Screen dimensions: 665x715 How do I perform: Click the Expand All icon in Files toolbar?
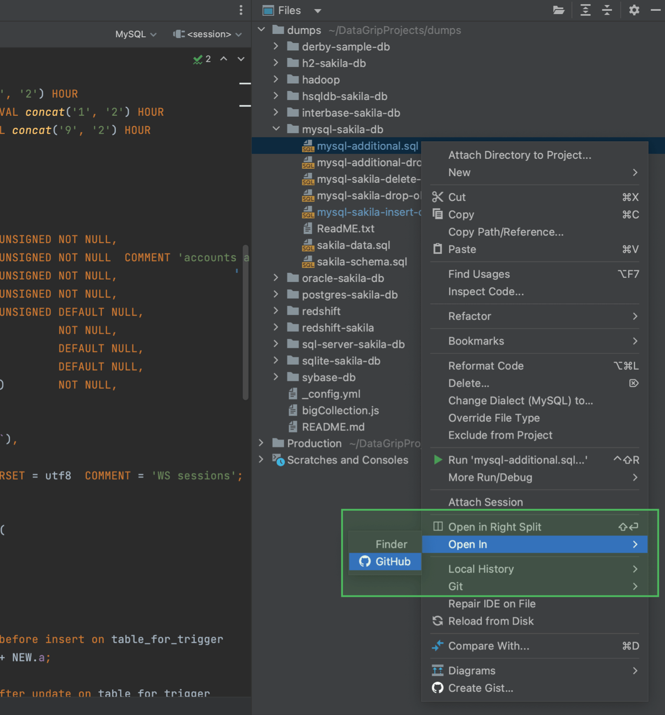[585, 10]
